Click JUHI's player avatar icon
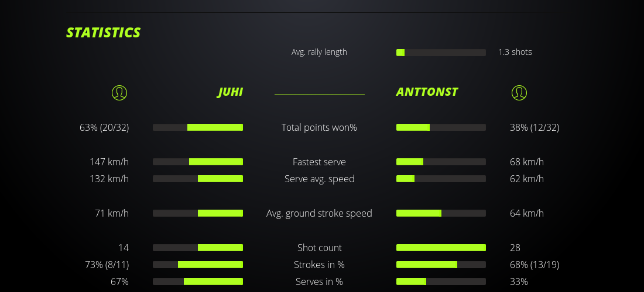Screen dimensions: 644x292 click(119, 92)
